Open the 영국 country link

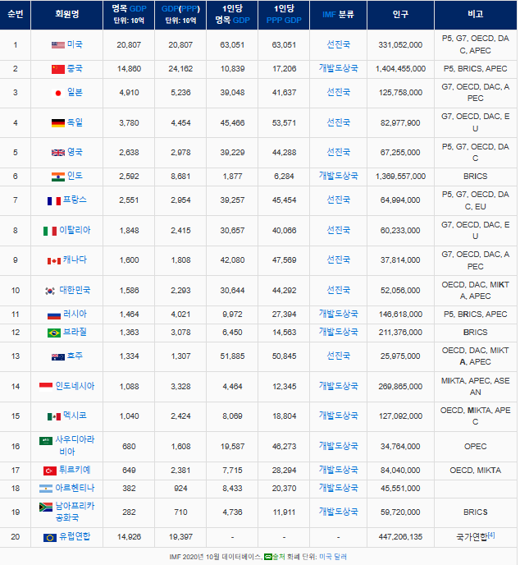pos(75,152)
